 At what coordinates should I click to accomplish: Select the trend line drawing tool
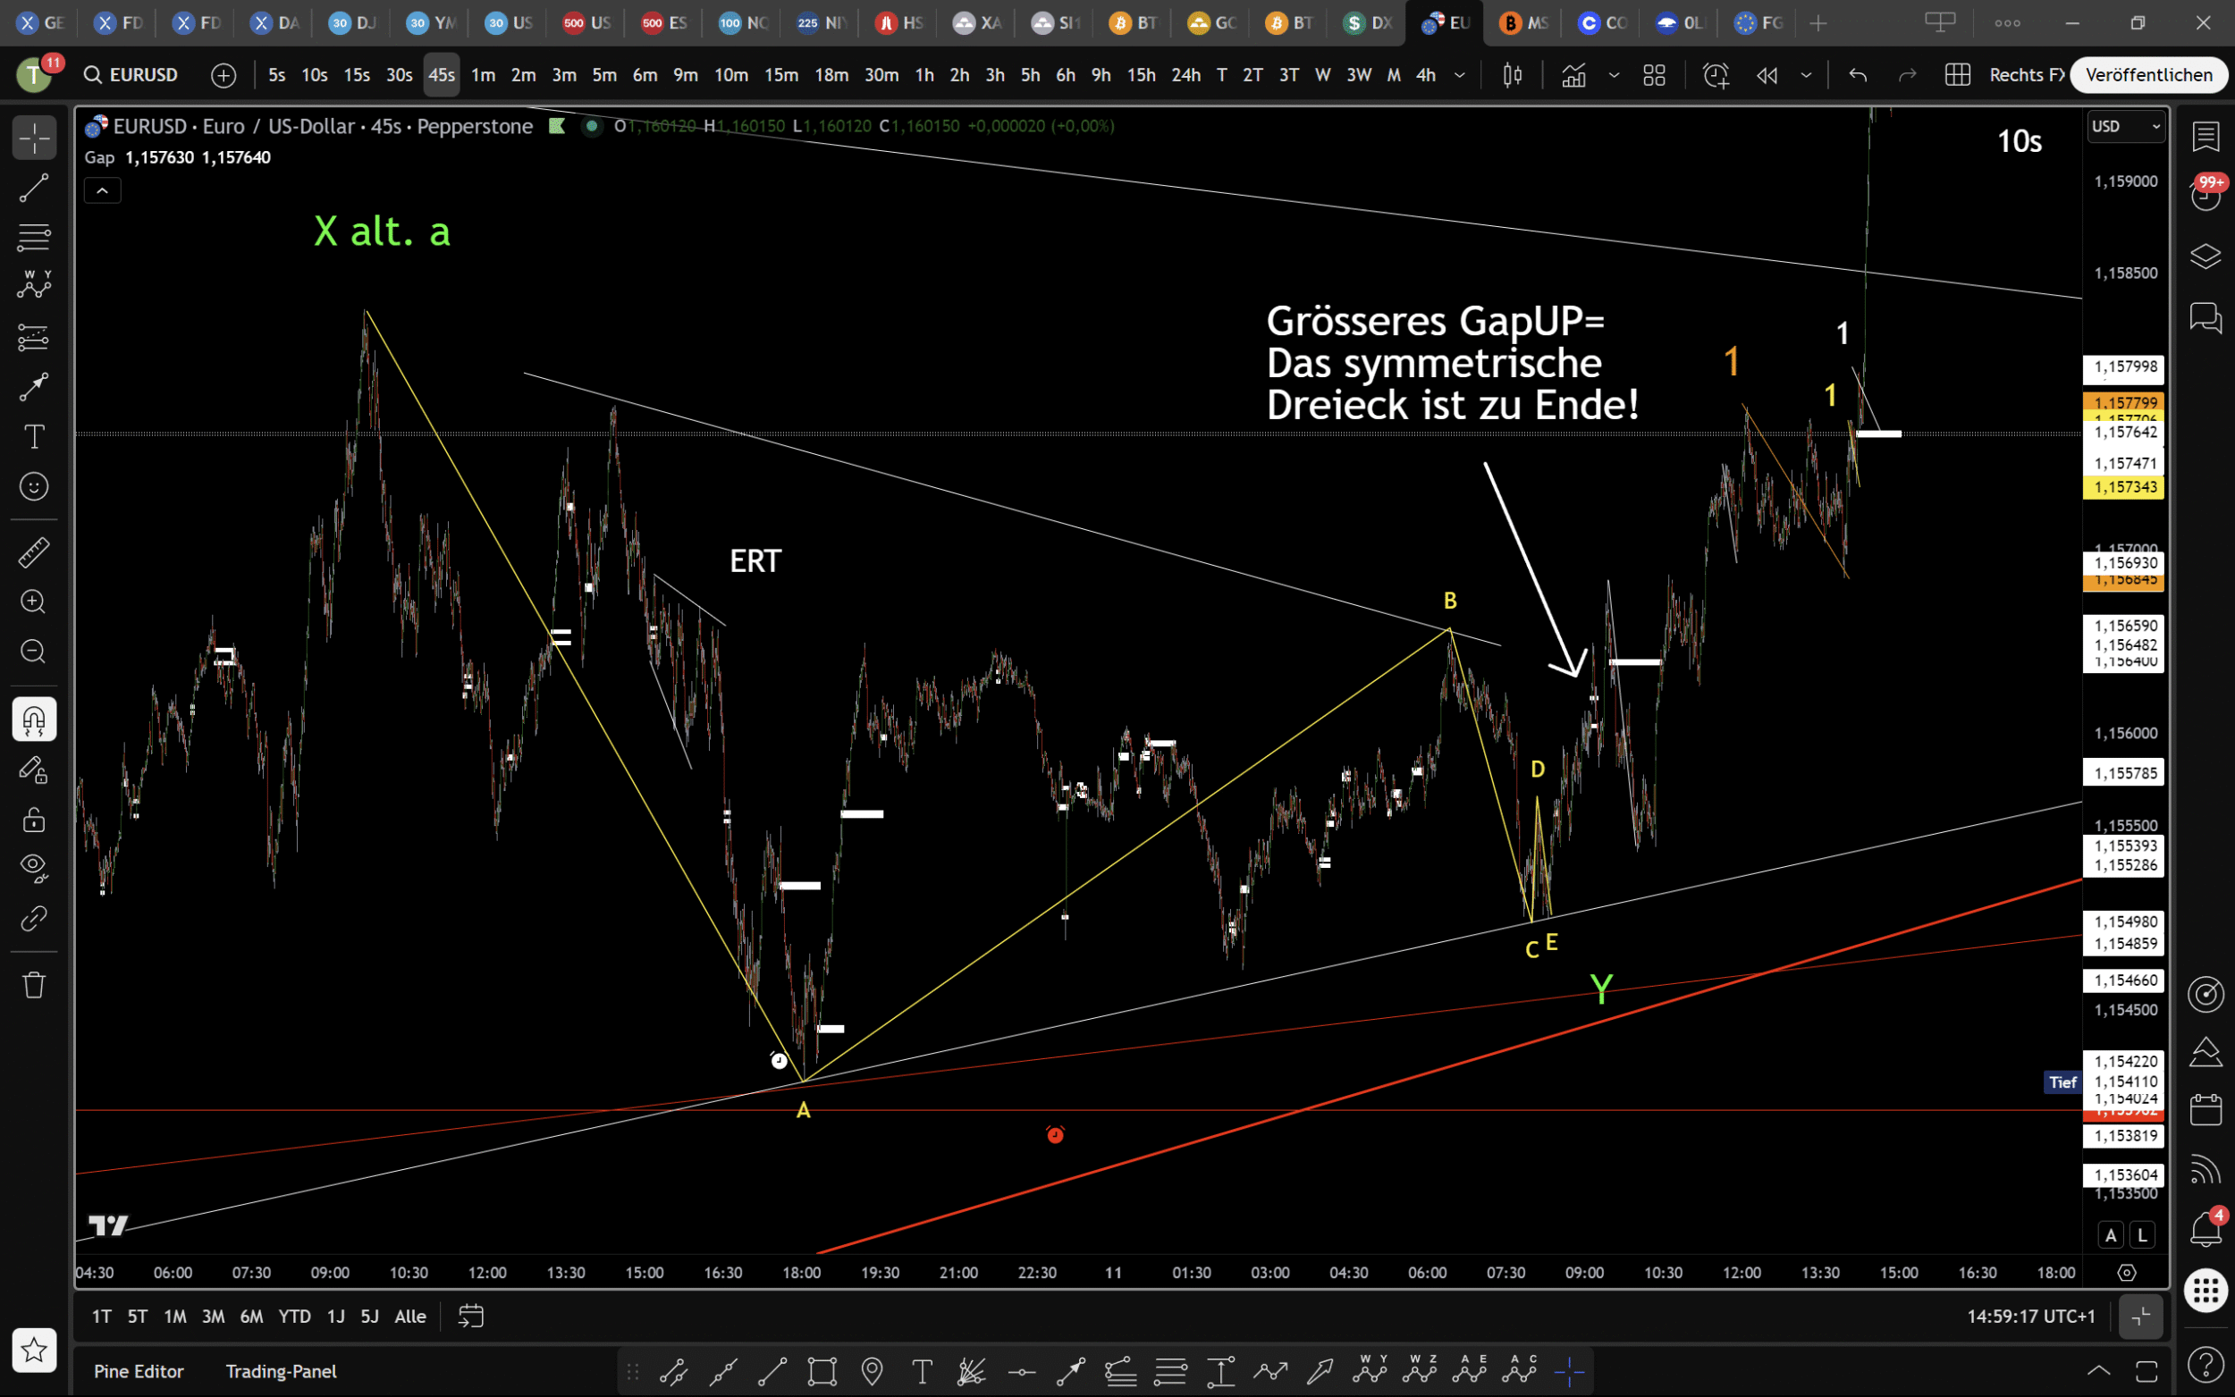(x=34, y=189)
